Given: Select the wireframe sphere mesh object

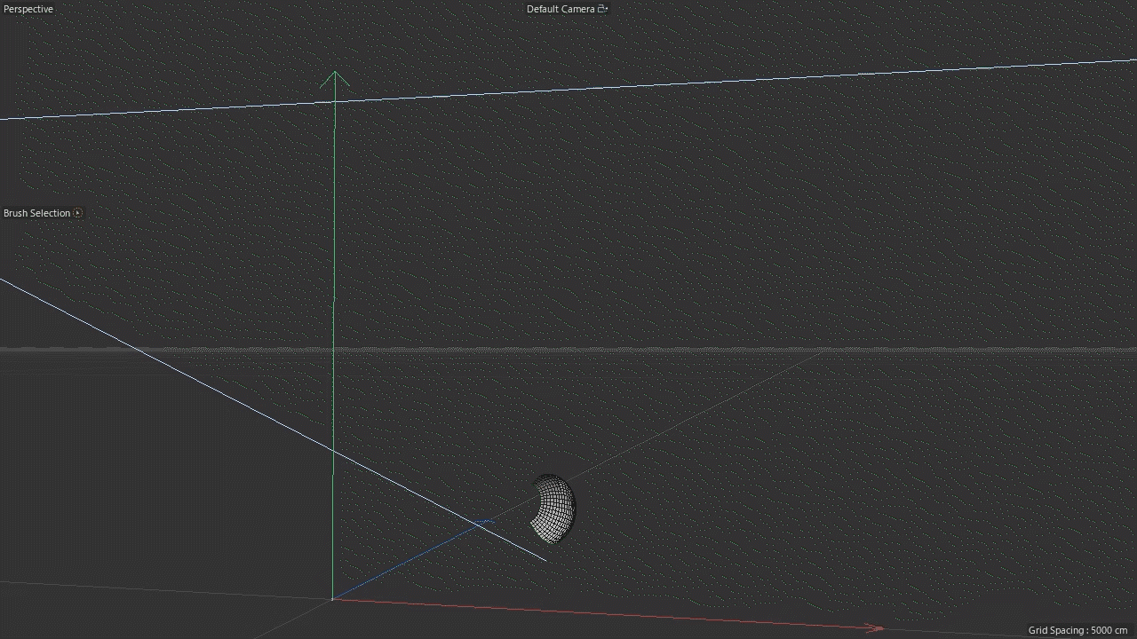Looking at the screenshot, I should 553,509.
